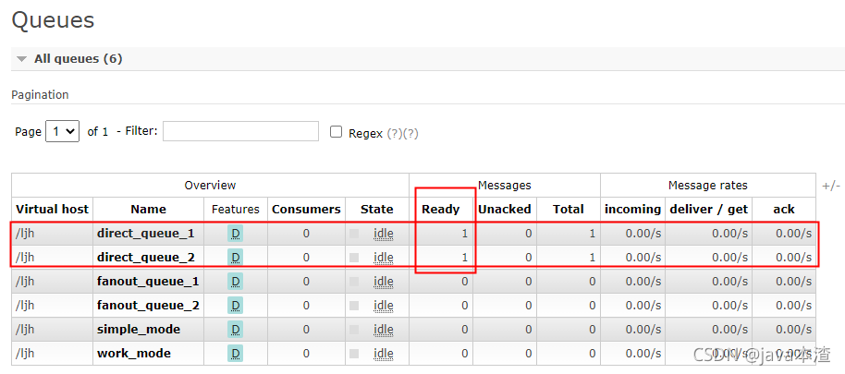Click the D durable badge for direct_queue_2

point(235,258)
